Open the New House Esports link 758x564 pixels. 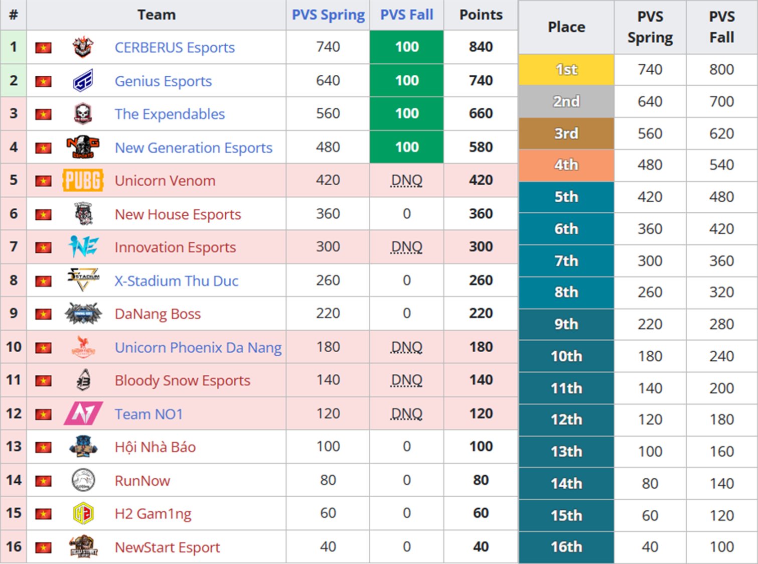click(178, 214)
